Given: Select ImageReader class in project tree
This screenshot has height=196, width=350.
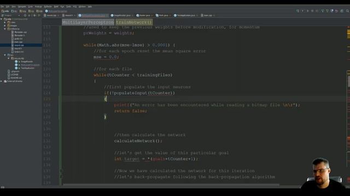Looking at the screenshot, I should pyautogui.click(x=27, y=62).
